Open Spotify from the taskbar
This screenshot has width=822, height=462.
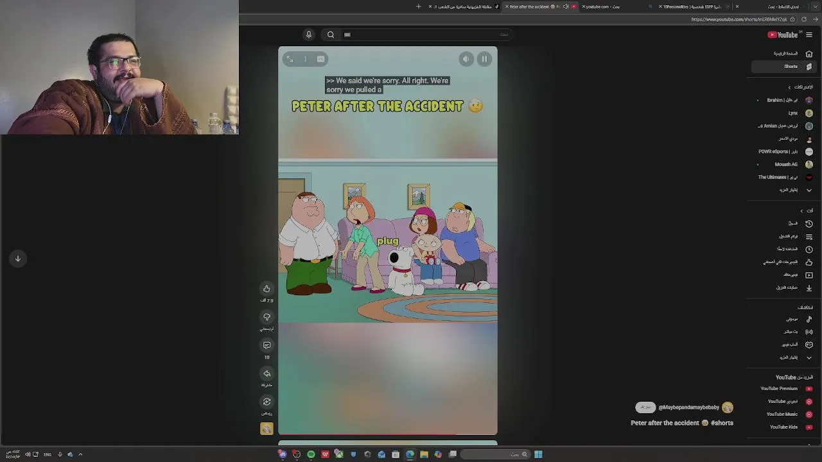[x=311, y=454]
